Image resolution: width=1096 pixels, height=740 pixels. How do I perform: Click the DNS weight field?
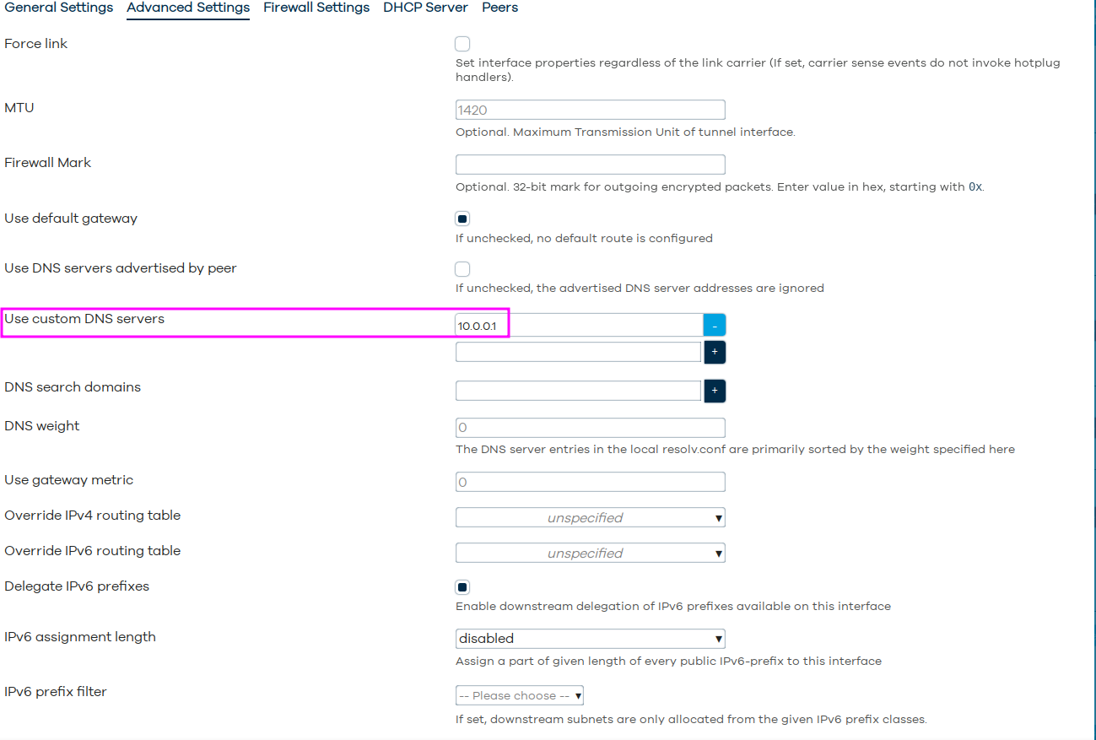pos(591,428)
